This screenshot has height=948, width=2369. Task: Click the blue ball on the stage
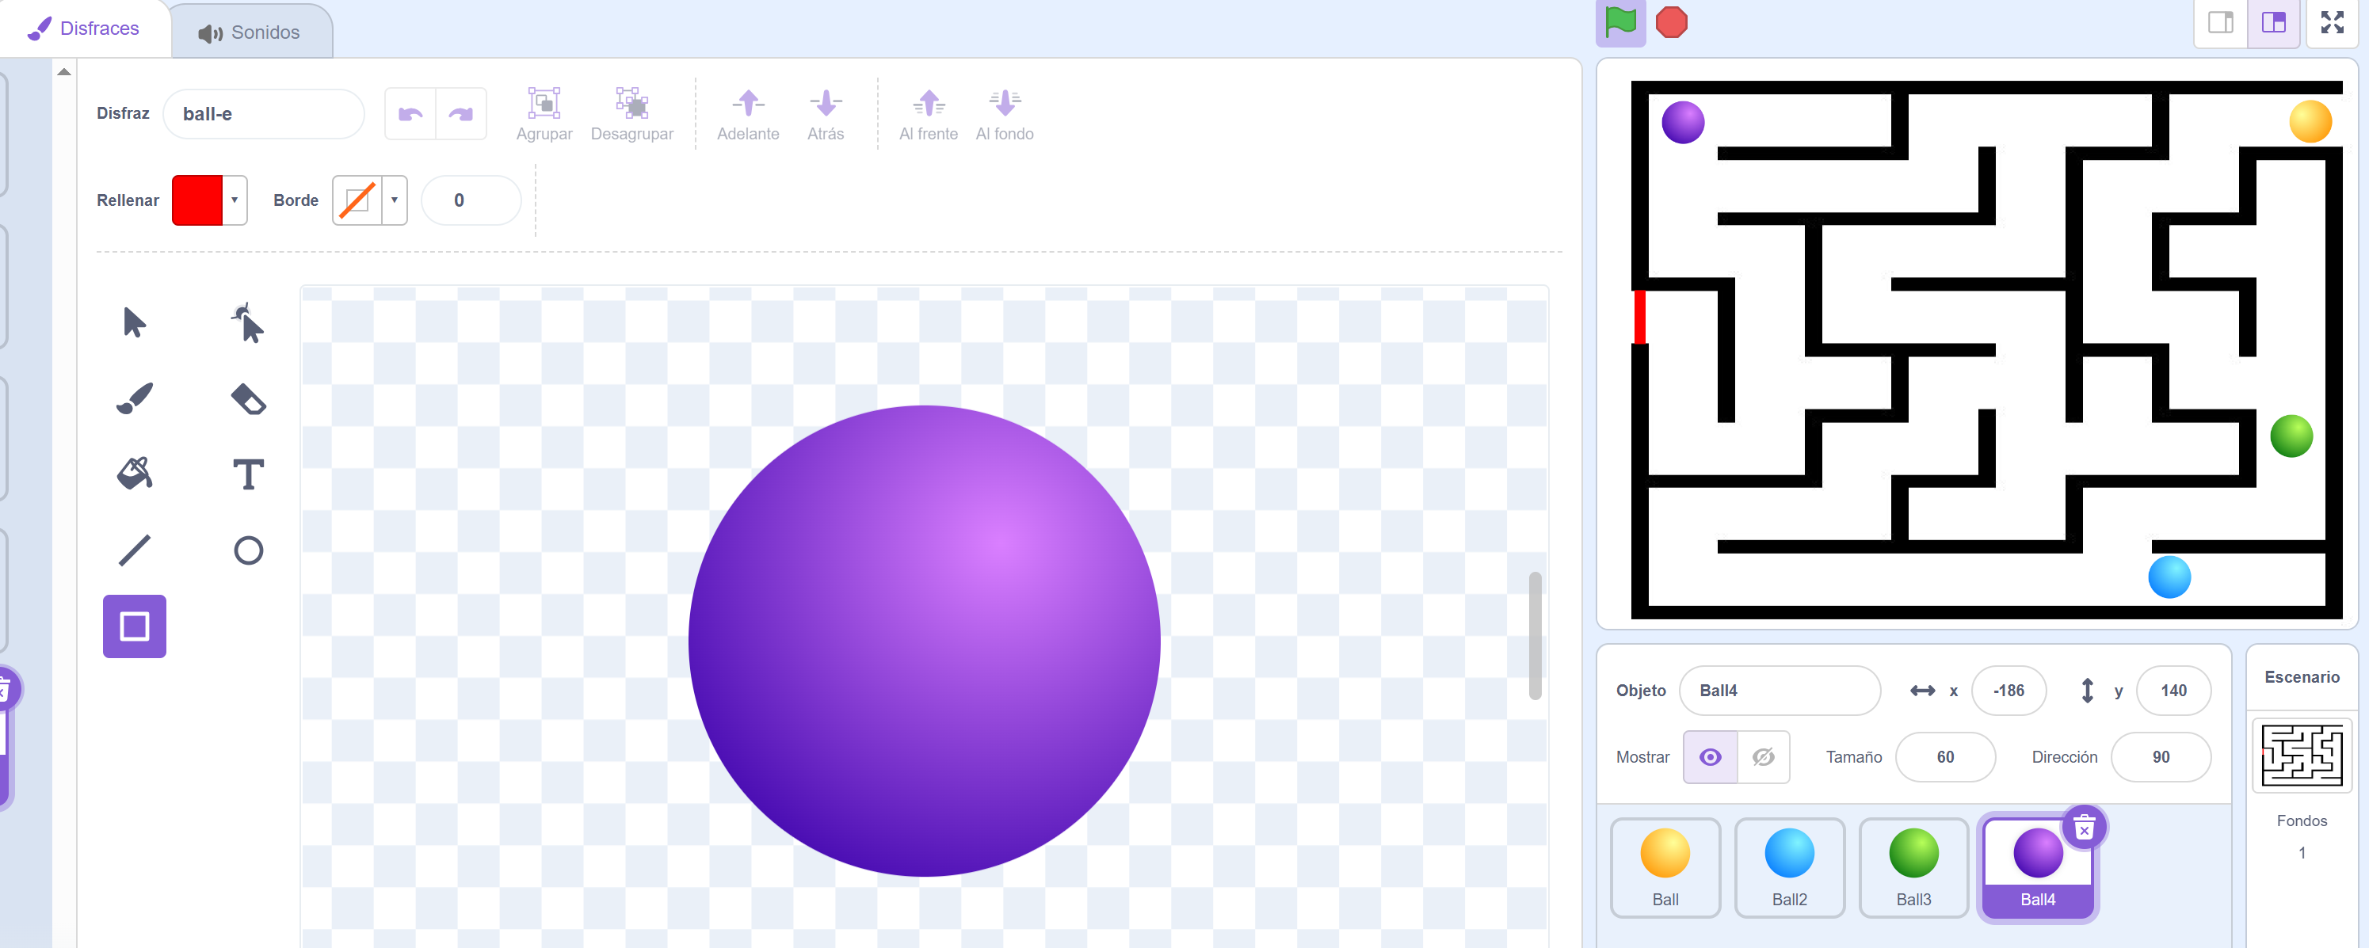[2169, 577]
